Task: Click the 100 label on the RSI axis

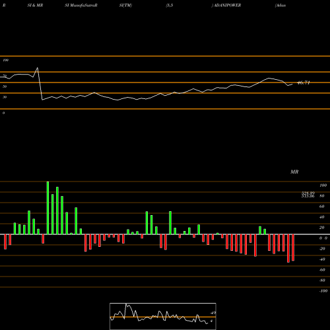Action: pos(5,60)
